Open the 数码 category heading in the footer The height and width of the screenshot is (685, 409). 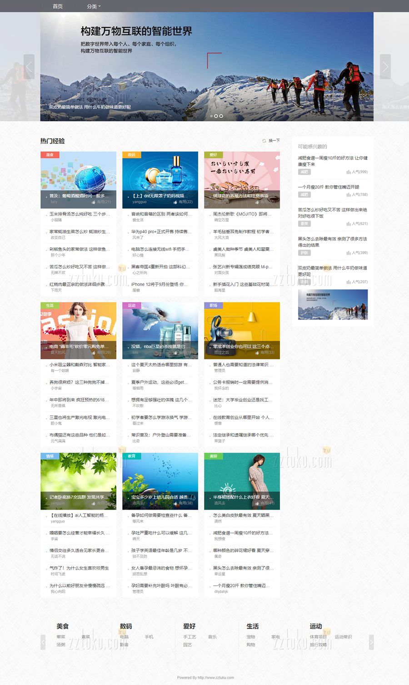[x=126, y=626]
